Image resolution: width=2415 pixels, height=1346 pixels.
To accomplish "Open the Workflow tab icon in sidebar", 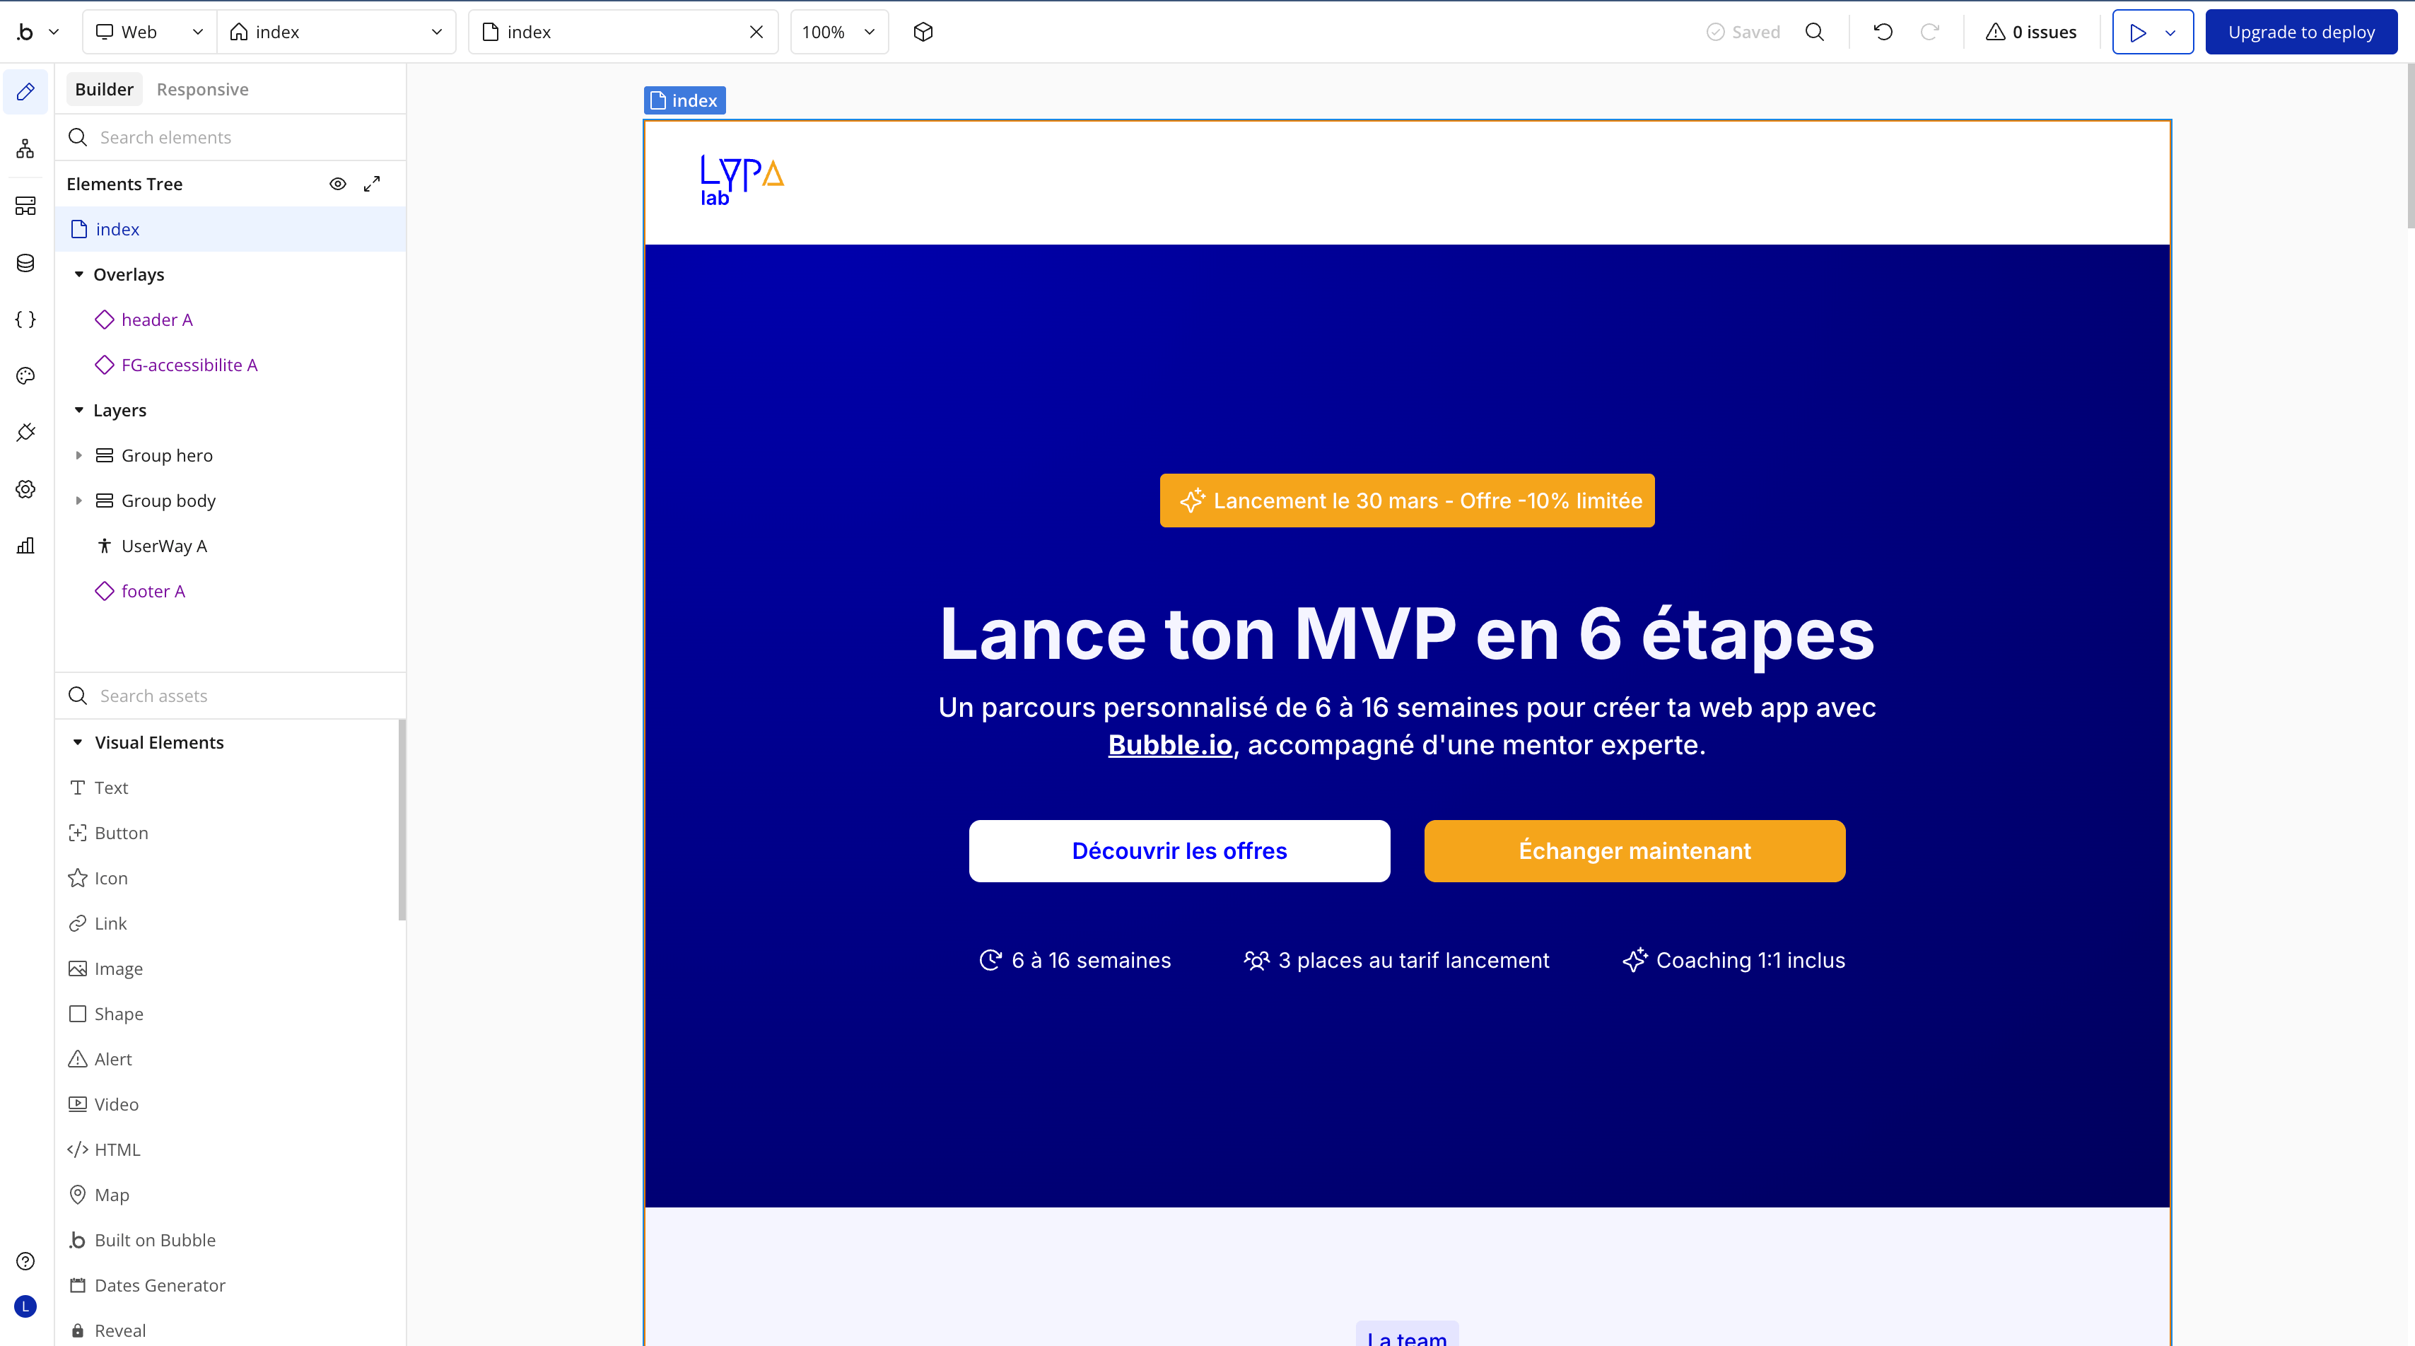I will [x=25, y=149].
